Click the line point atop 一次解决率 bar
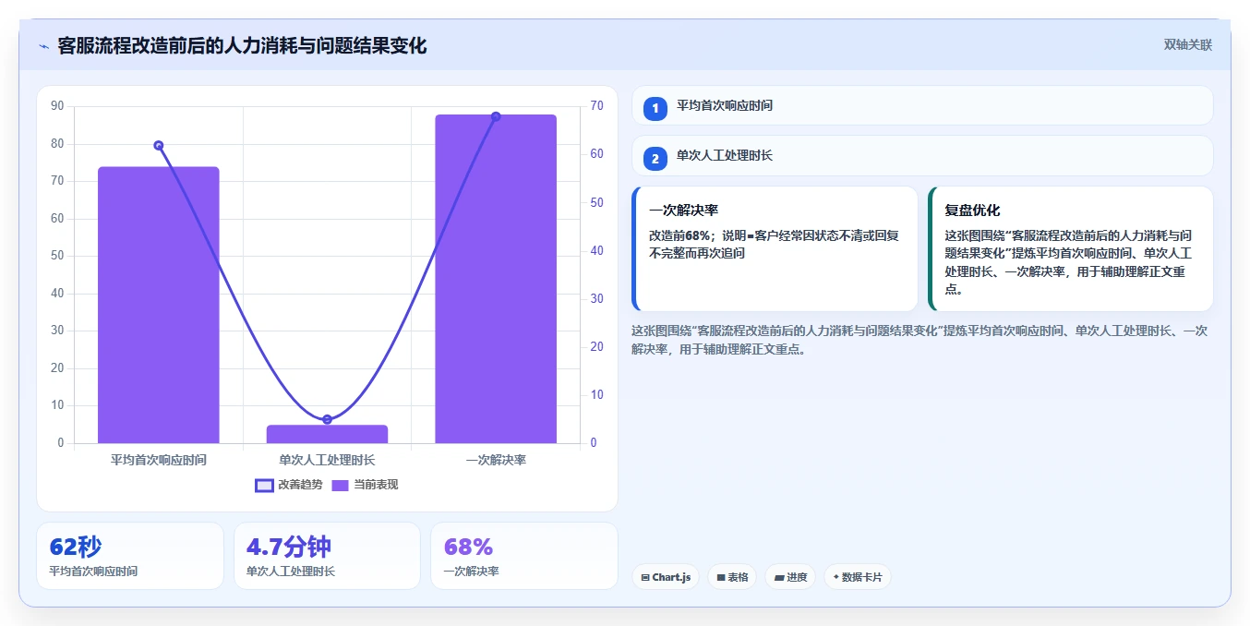 (496, 116)
